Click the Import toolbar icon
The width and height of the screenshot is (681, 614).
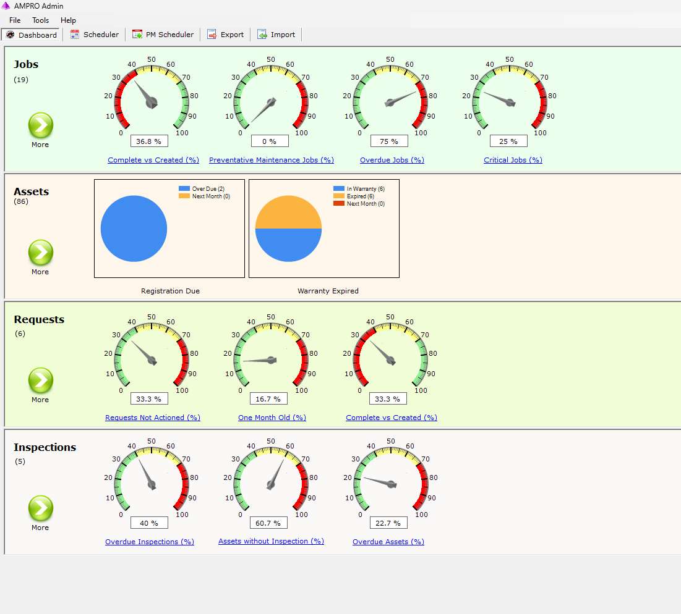pos(276,35)
